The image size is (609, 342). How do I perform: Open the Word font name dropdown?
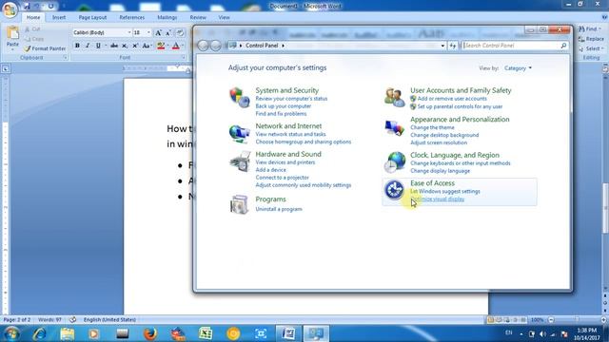(129, 33)
